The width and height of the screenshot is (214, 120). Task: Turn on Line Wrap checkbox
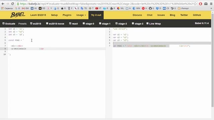[x=147, y=23]
